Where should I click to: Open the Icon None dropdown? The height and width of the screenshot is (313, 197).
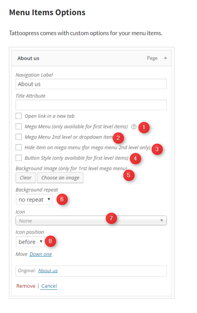tap(91, 221)
